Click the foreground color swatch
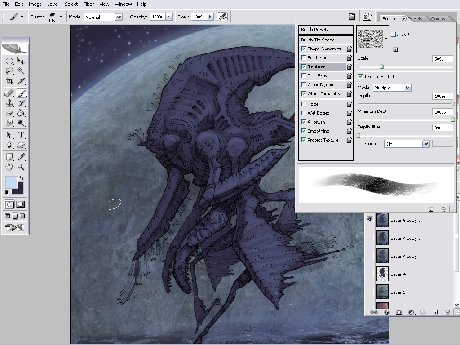 [11, 182]
